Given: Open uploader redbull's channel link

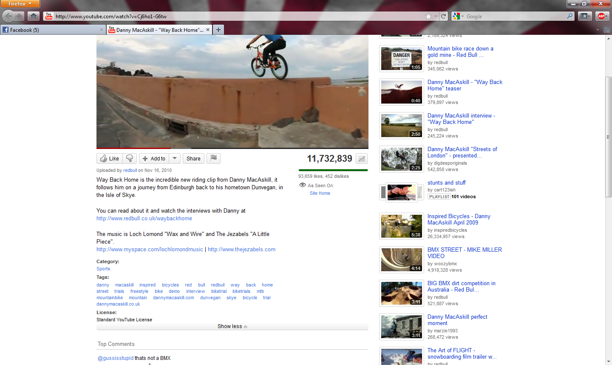Looking at the screenshot, I should (130, 170).
